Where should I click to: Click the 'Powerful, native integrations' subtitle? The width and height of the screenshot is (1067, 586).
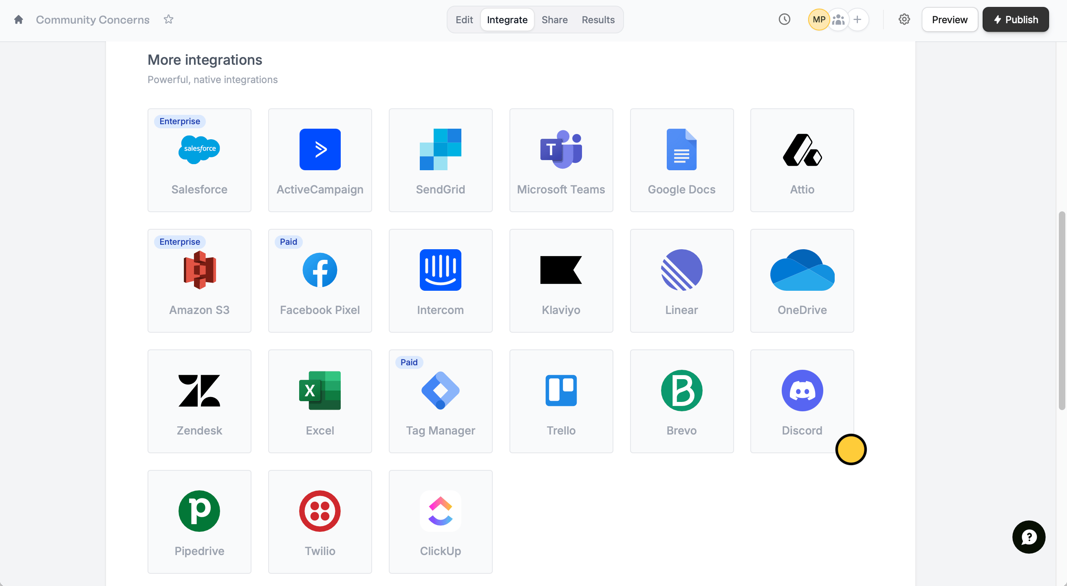[x=212, y=79]
